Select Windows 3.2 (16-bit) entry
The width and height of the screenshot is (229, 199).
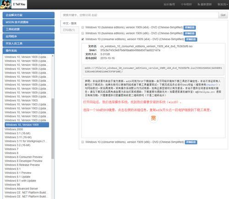coord(17,145)
